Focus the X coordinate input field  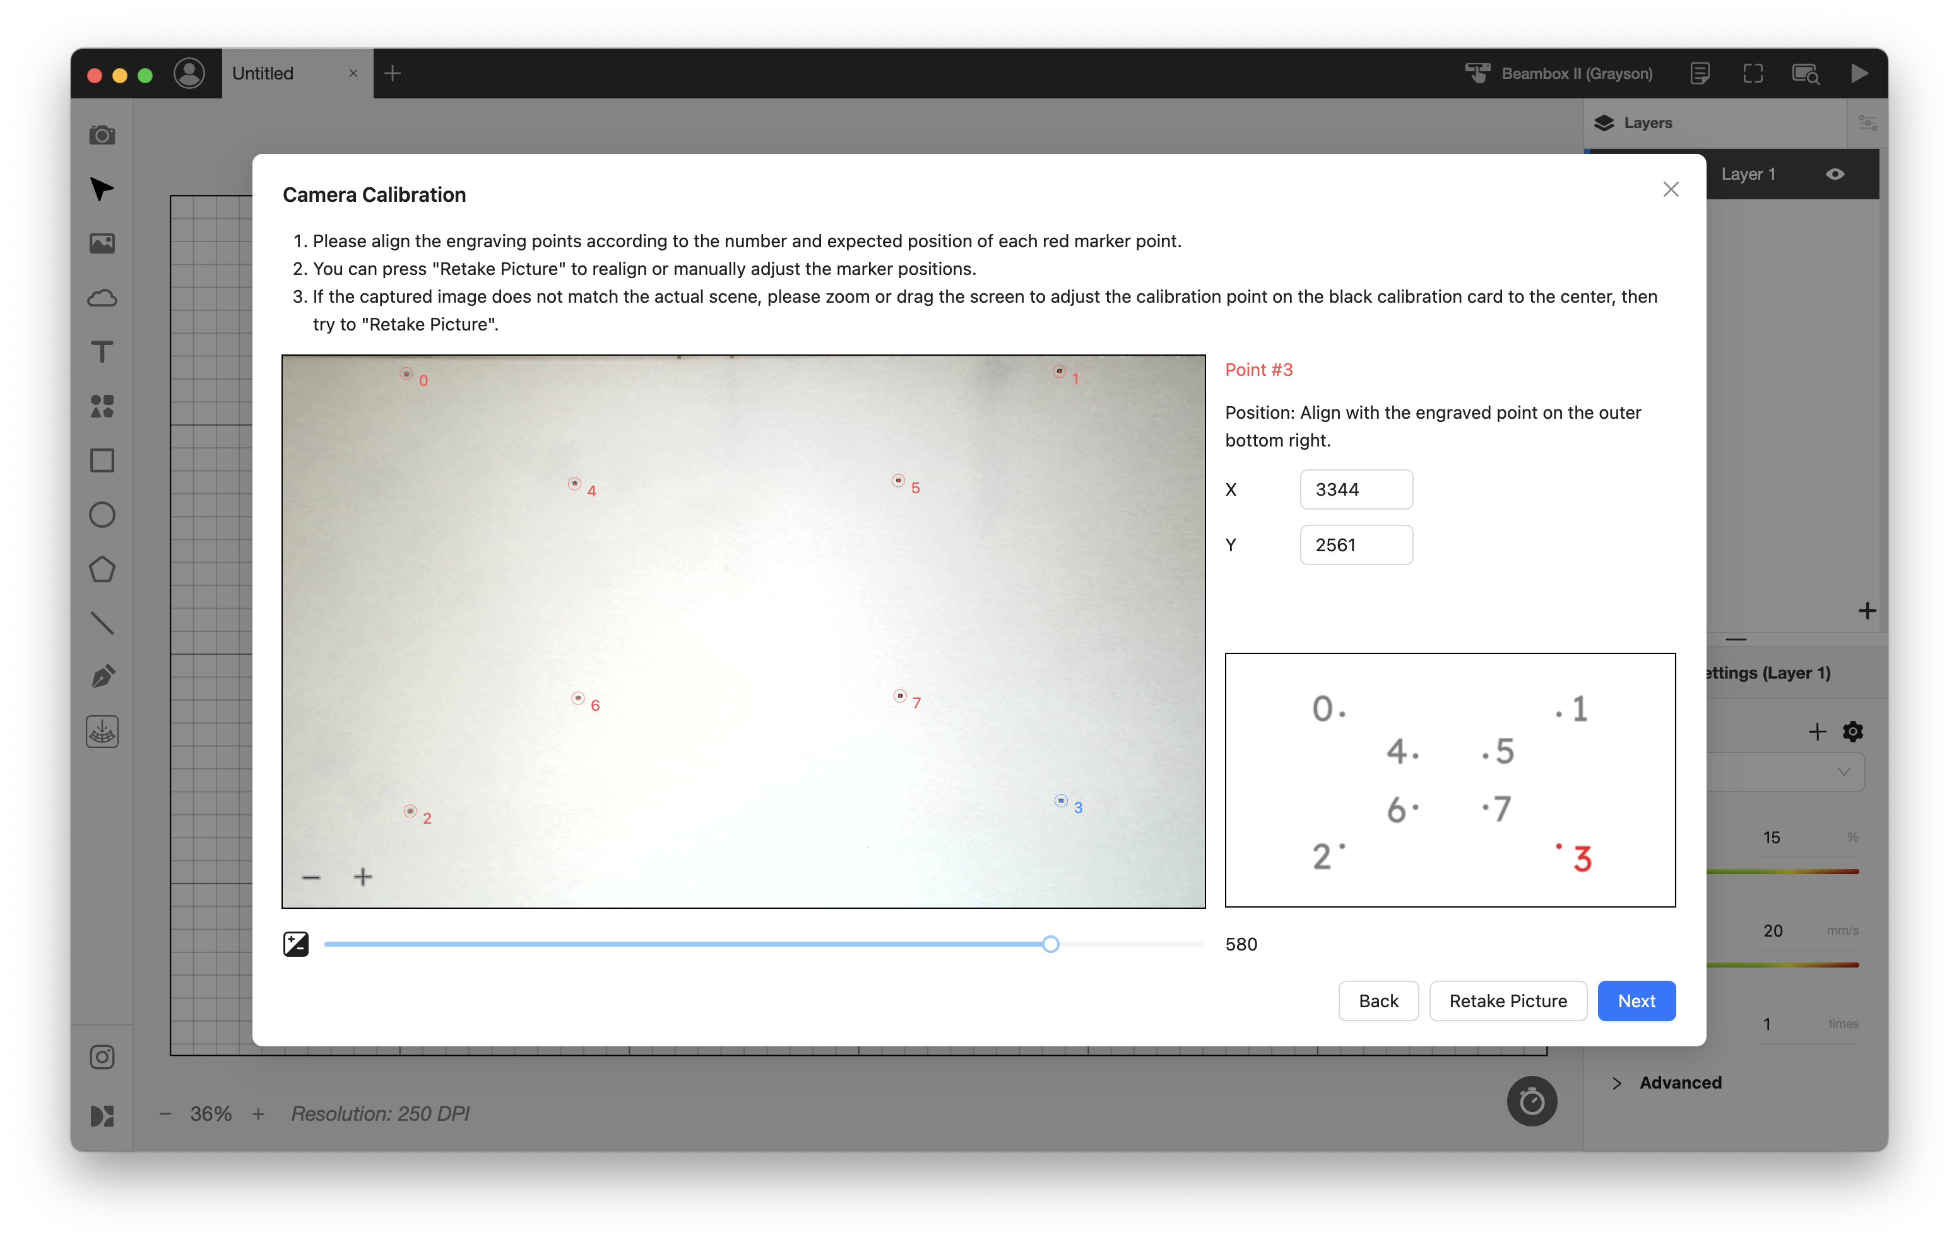[1356, 489]
